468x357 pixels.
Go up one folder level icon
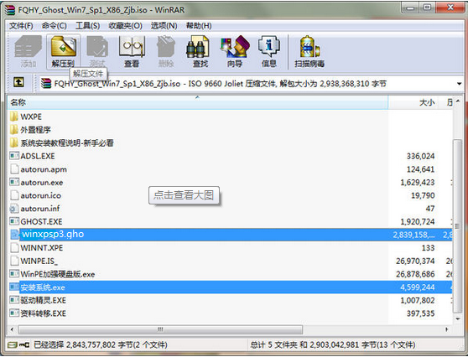[18, 82]
